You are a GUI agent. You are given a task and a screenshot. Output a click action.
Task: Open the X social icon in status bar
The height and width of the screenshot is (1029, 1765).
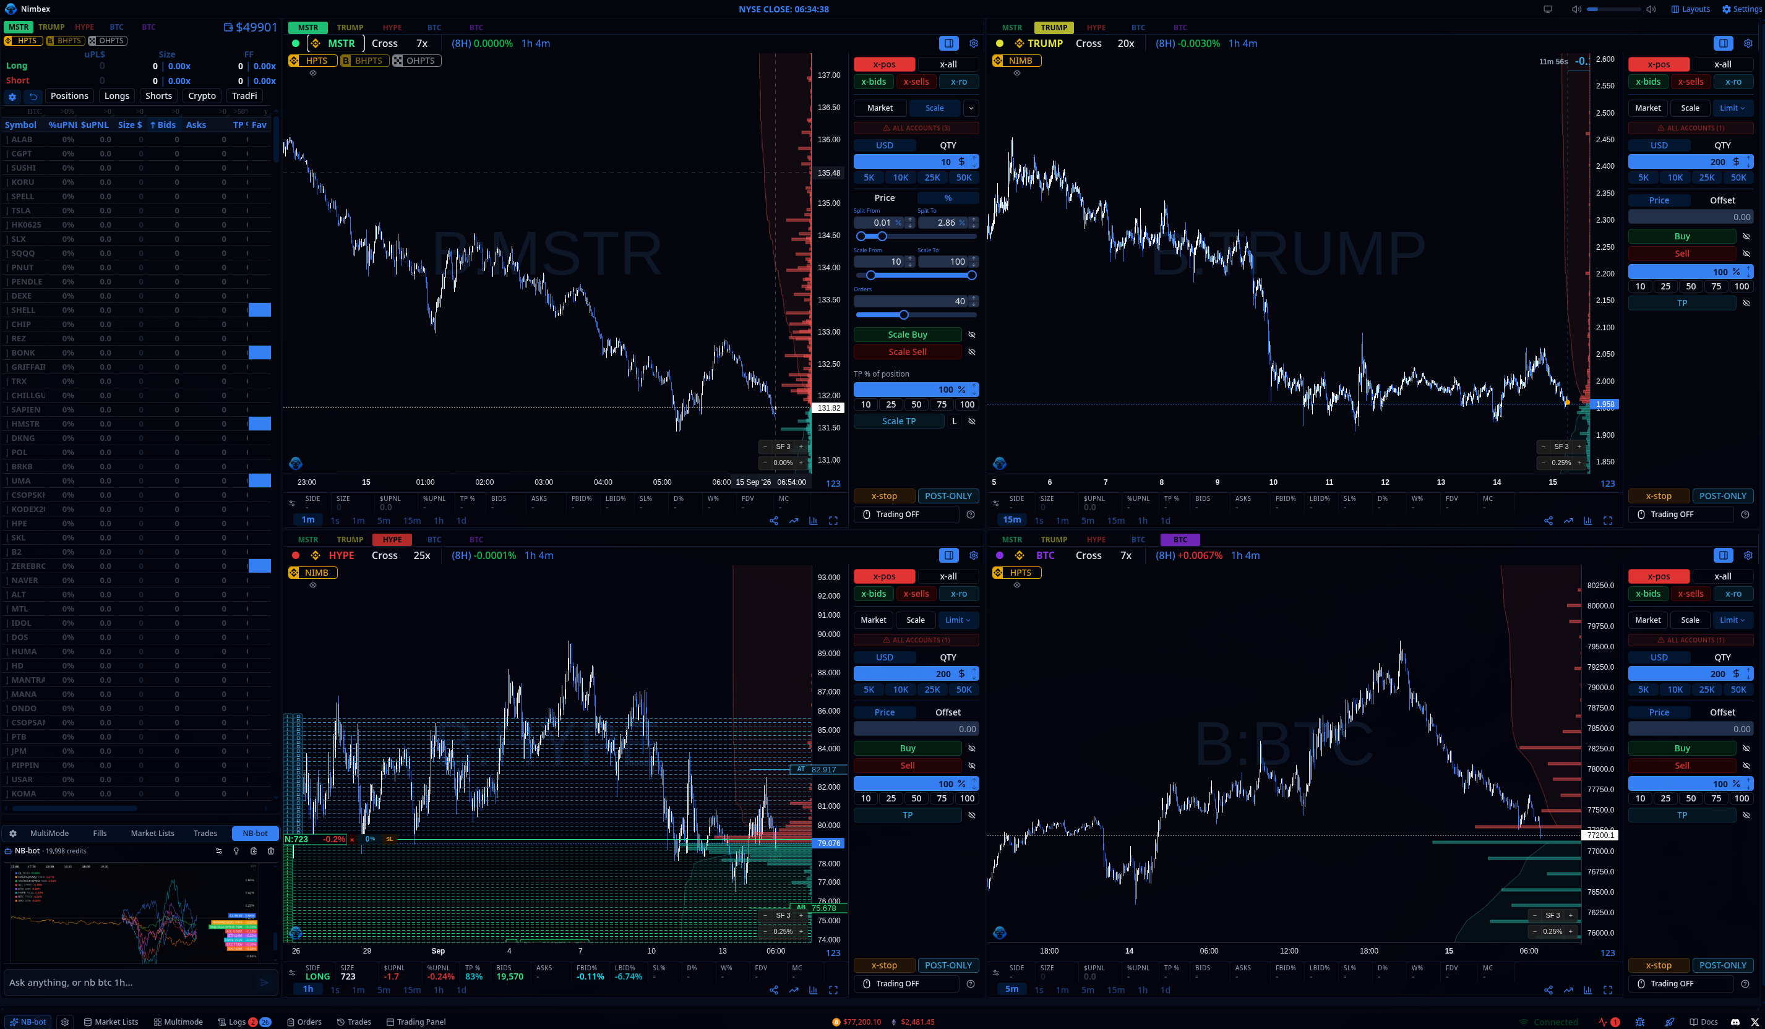pyautogui.click(x=1754, y=1022)
